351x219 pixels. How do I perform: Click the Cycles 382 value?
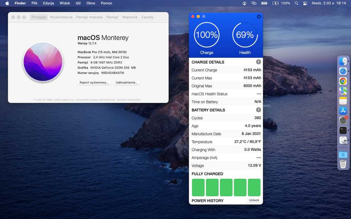[258, 118]
